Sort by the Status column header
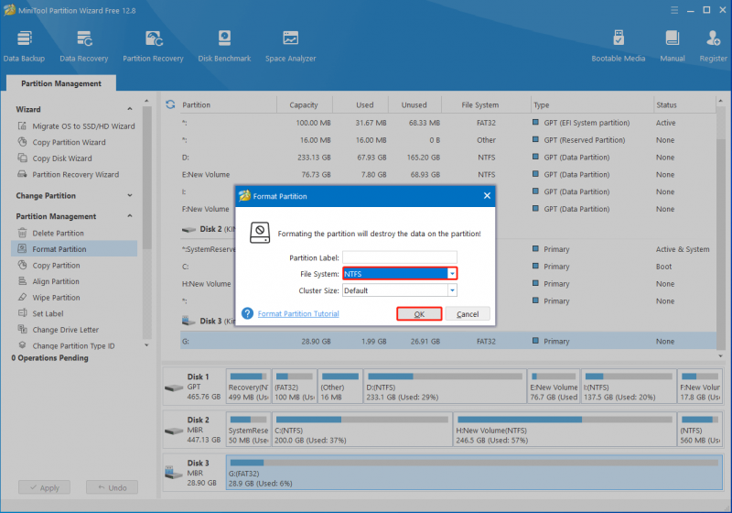 (667, 104)
